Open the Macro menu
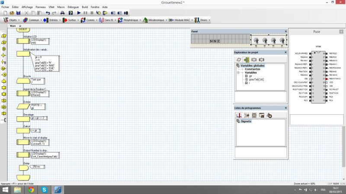346x194 pixels. coord(61,7)
